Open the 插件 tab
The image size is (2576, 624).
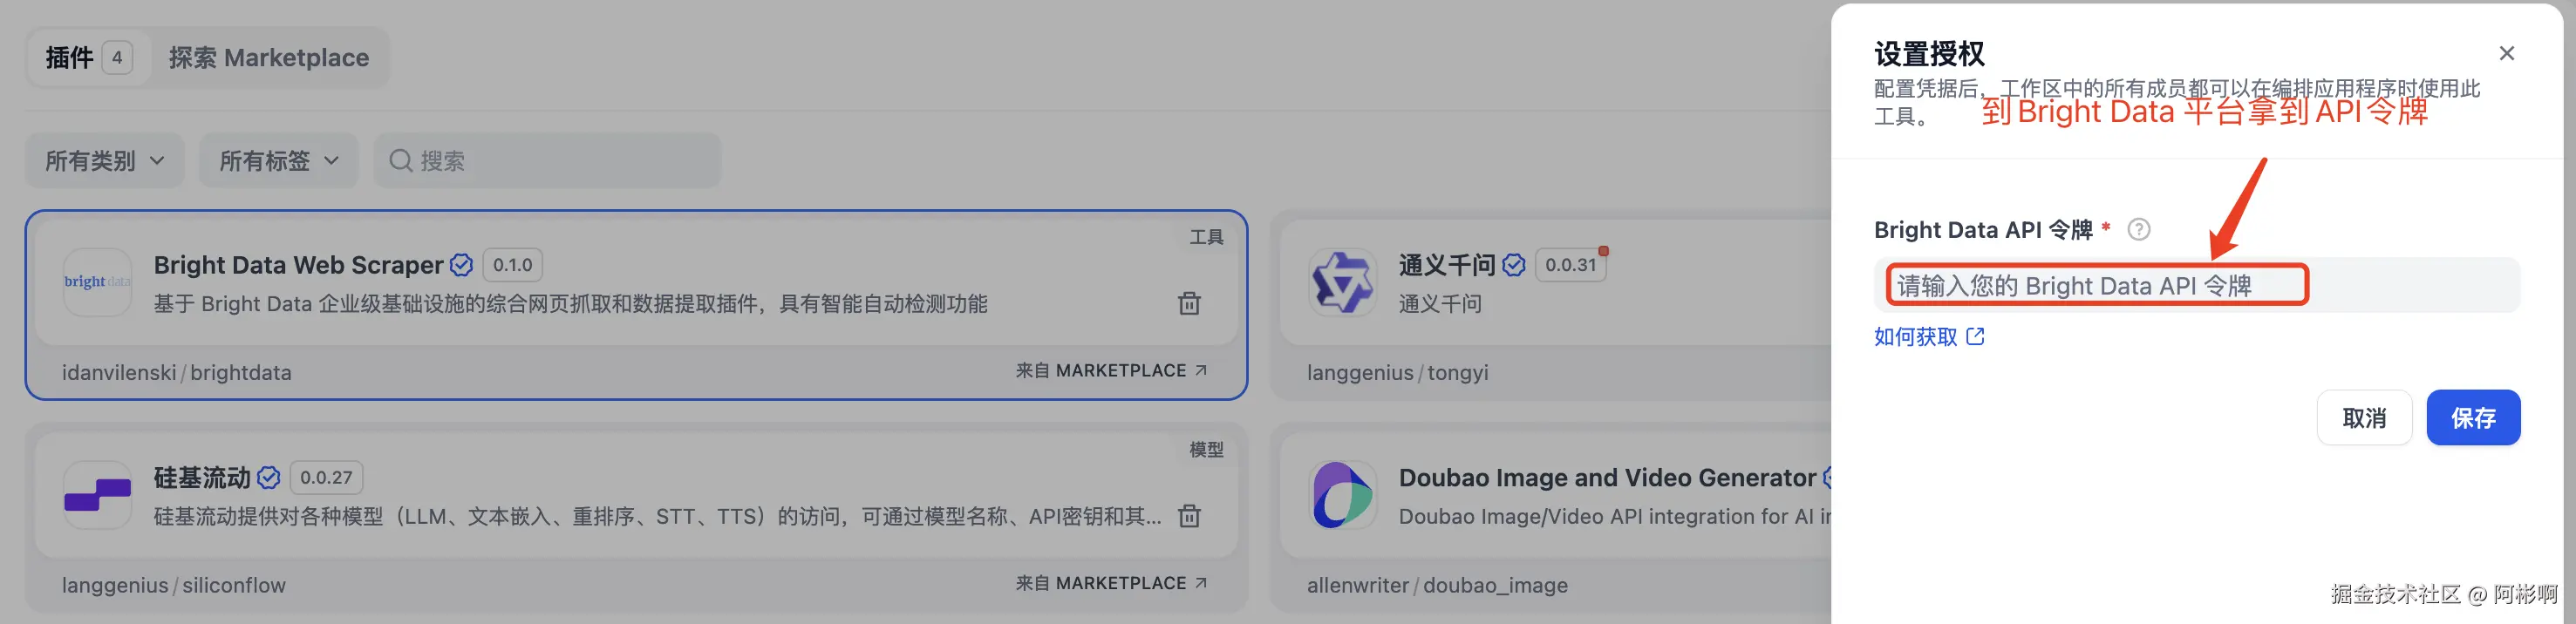tap(88, 58)
